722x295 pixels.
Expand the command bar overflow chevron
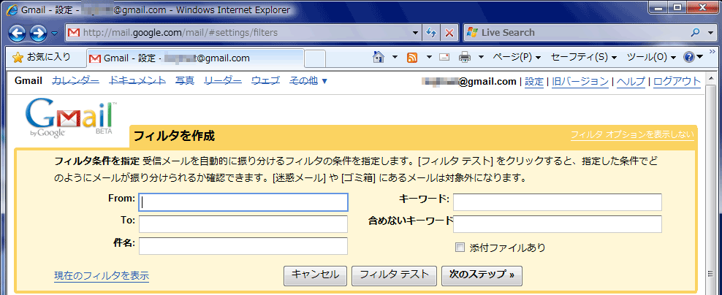pyautogui.click(x=712, y=51)
